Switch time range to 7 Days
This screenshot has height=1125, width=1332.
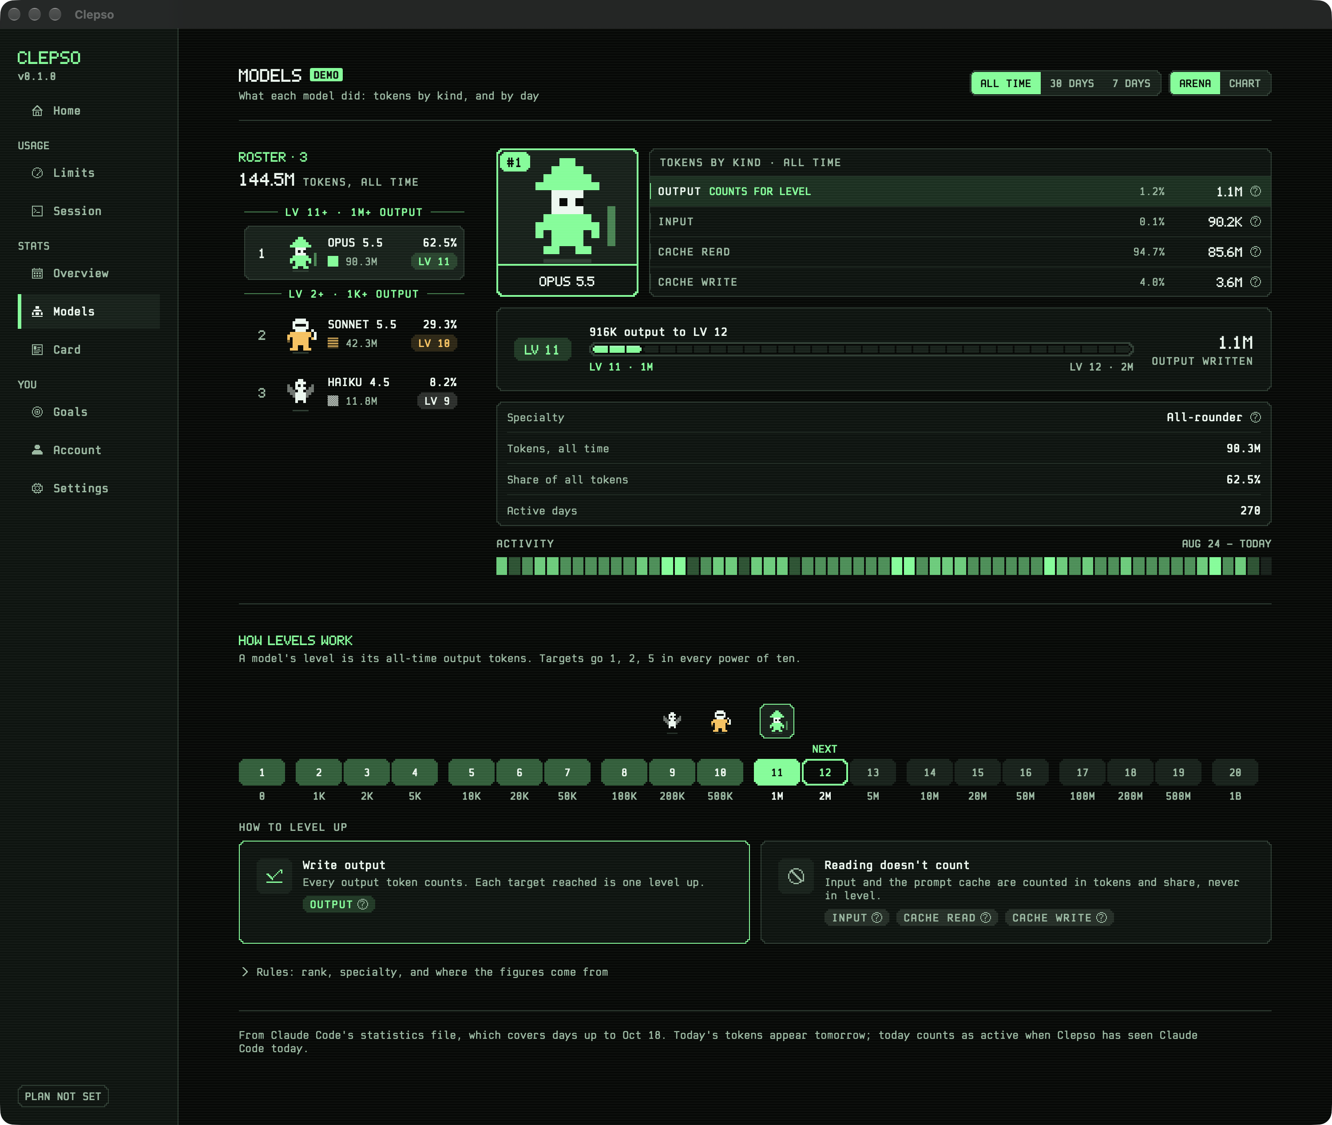tap(1131, 84)
